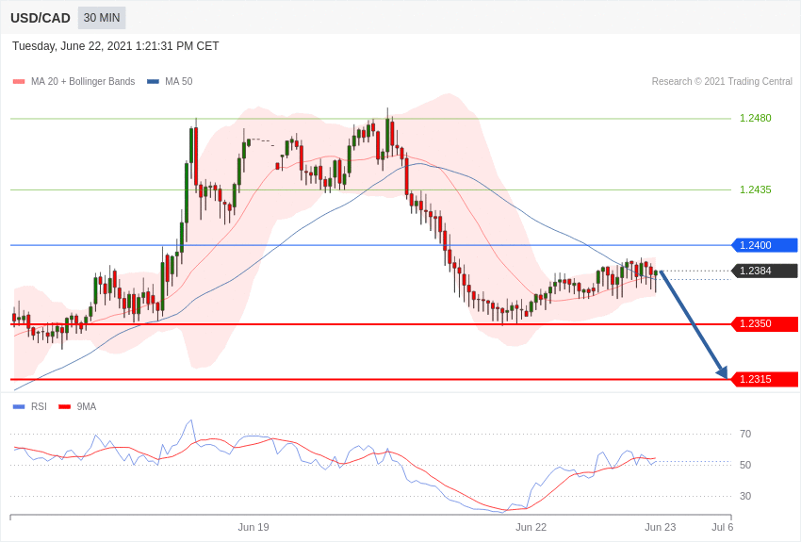Select the red 1.2350 support price tag

765,324
